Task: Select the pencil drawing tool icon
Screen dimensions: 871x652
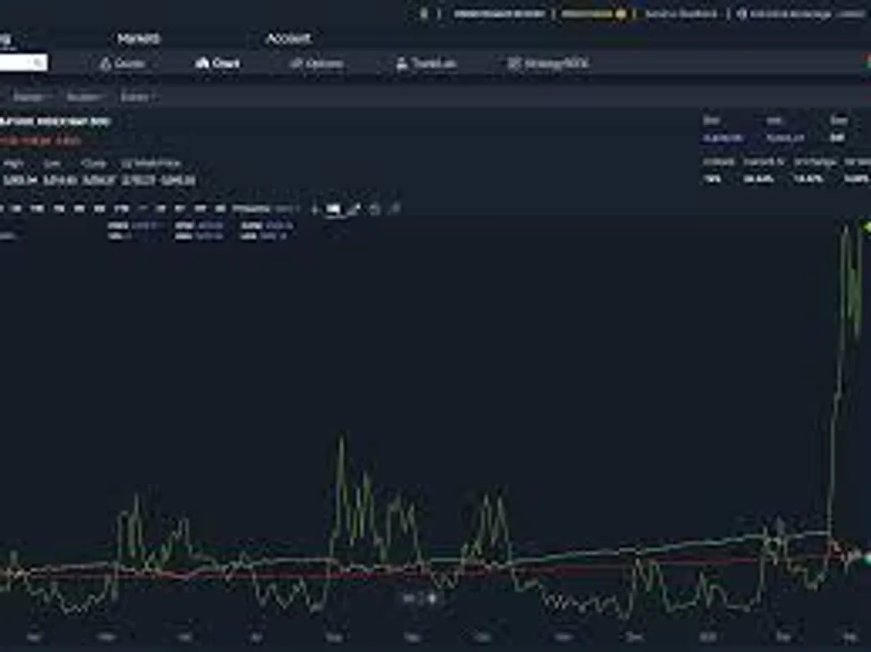Action: click(x=353, y=209)
